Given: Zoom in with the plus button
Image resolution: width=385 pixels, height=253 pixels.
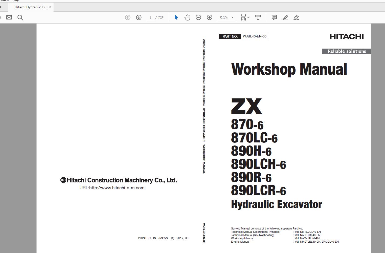Looking at the screenshot, I should coord(210,17).
